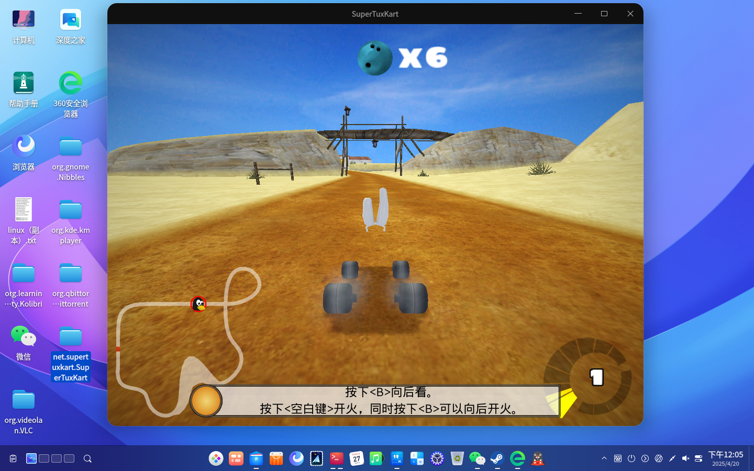
Task: Expand the system tray arrow
Action: click(604, 458)
